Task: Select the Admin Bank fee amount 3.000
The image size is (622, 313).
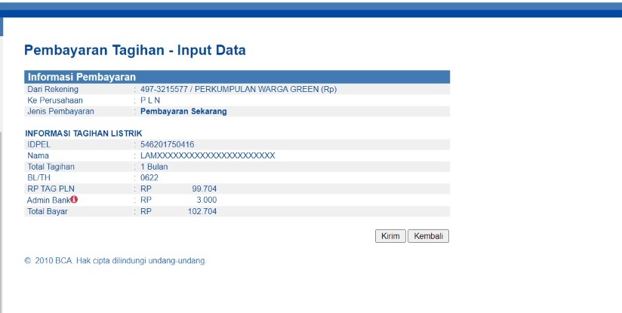Action: pos(206,200)
